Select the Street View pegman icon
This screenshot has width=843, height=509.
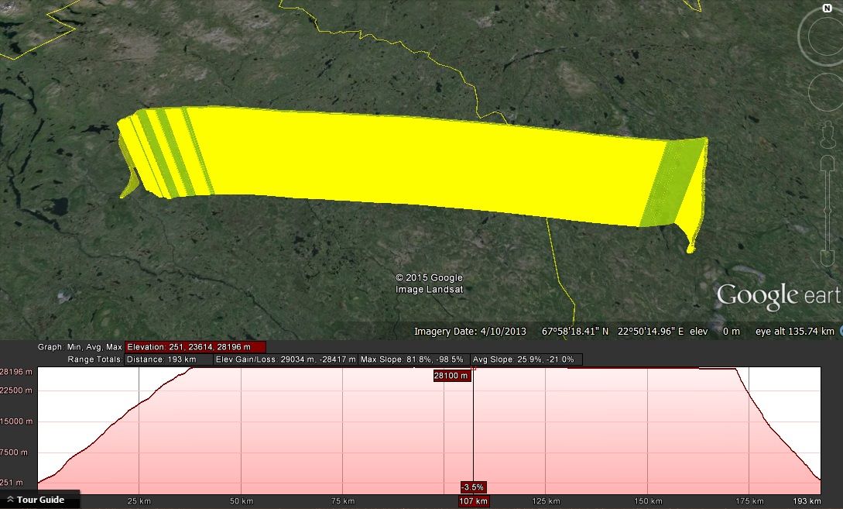point(828,136)
